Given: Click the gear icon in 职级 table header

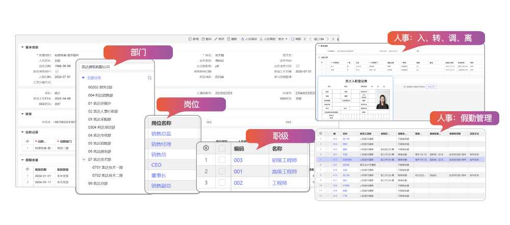Looking at the screenshot, I should [206, 148].
